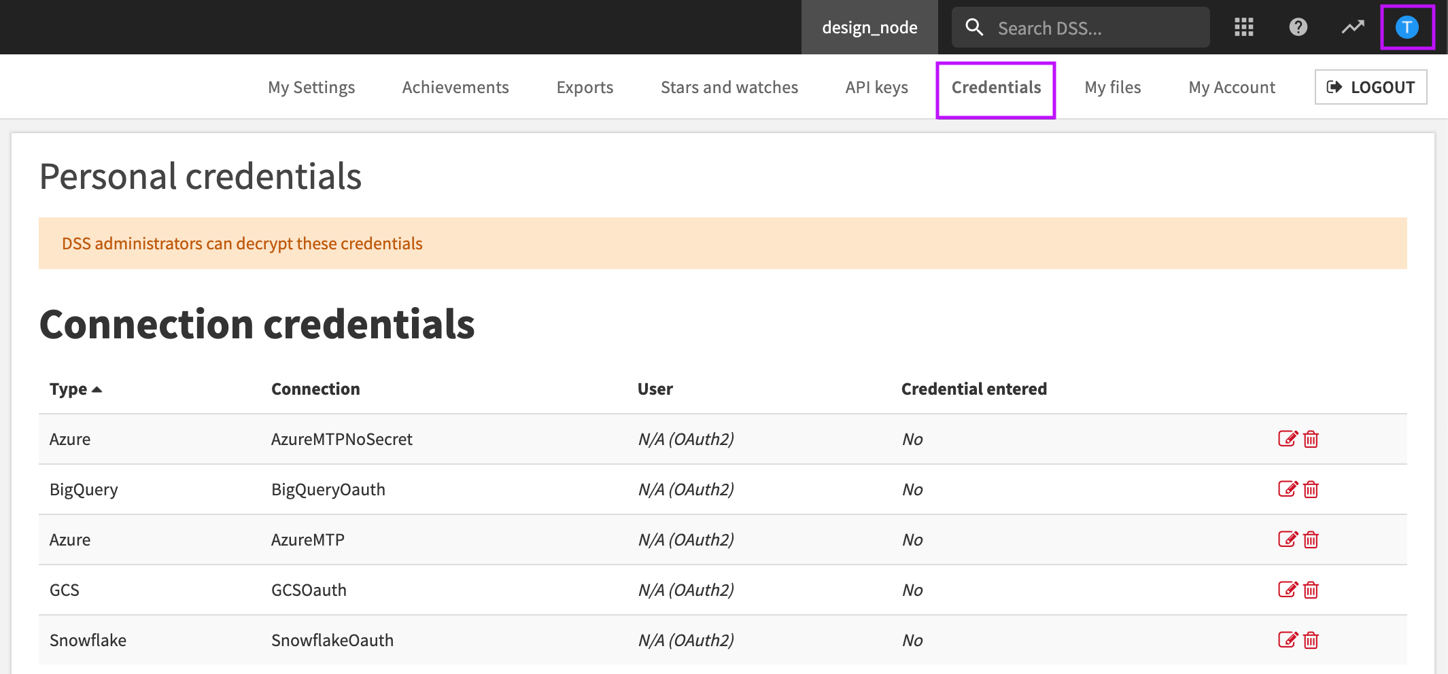Open the Help question mark icon

(1298, 27)
